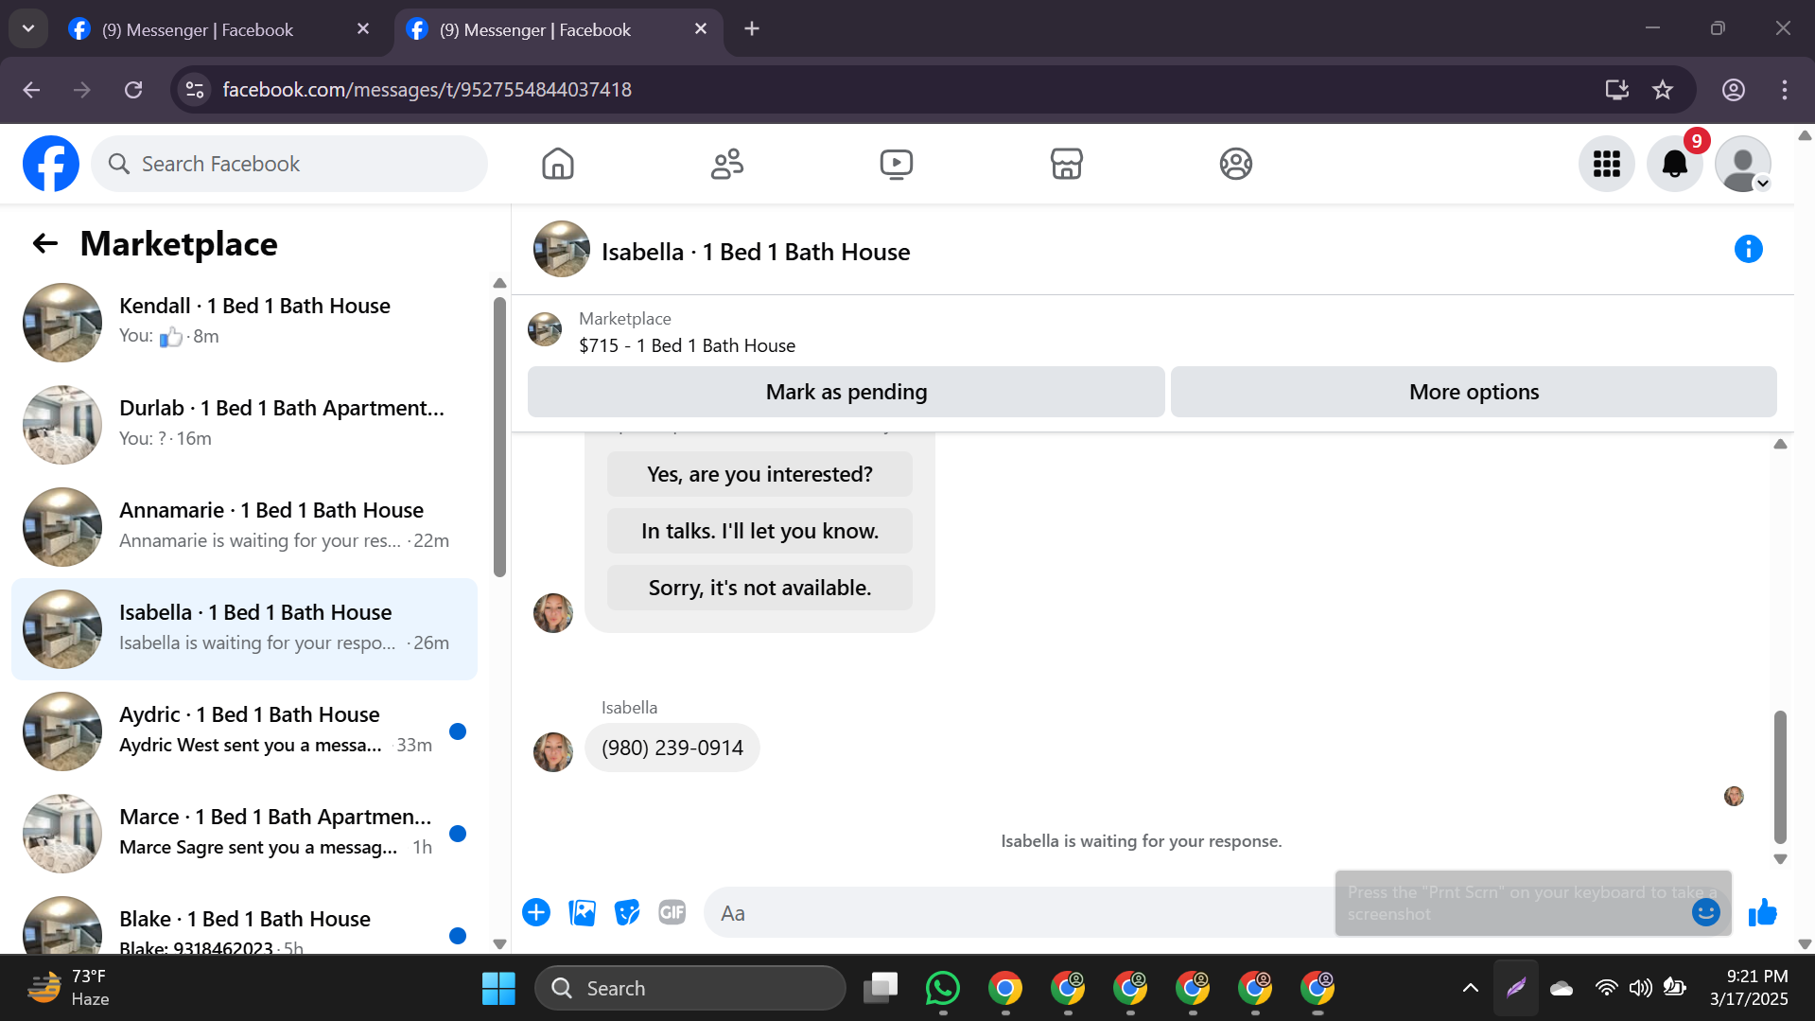This screenshot has width=1815, height=1021.
Task: Open Task View on the taskbar
Action: [881, 988]
